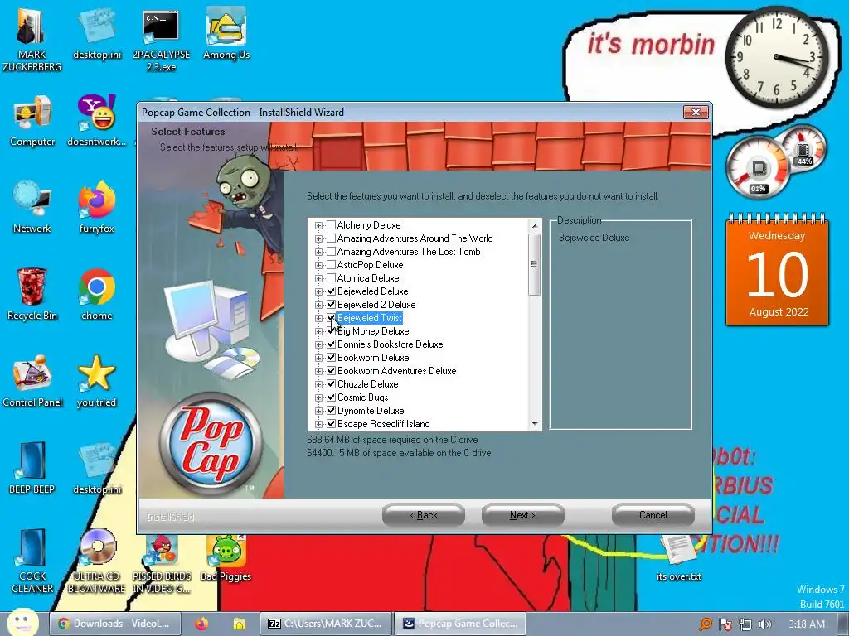Cancel the InstallShield wizard
Viewport: 849px width, 636px height.
pyautogui.click(x=653, y=515)
